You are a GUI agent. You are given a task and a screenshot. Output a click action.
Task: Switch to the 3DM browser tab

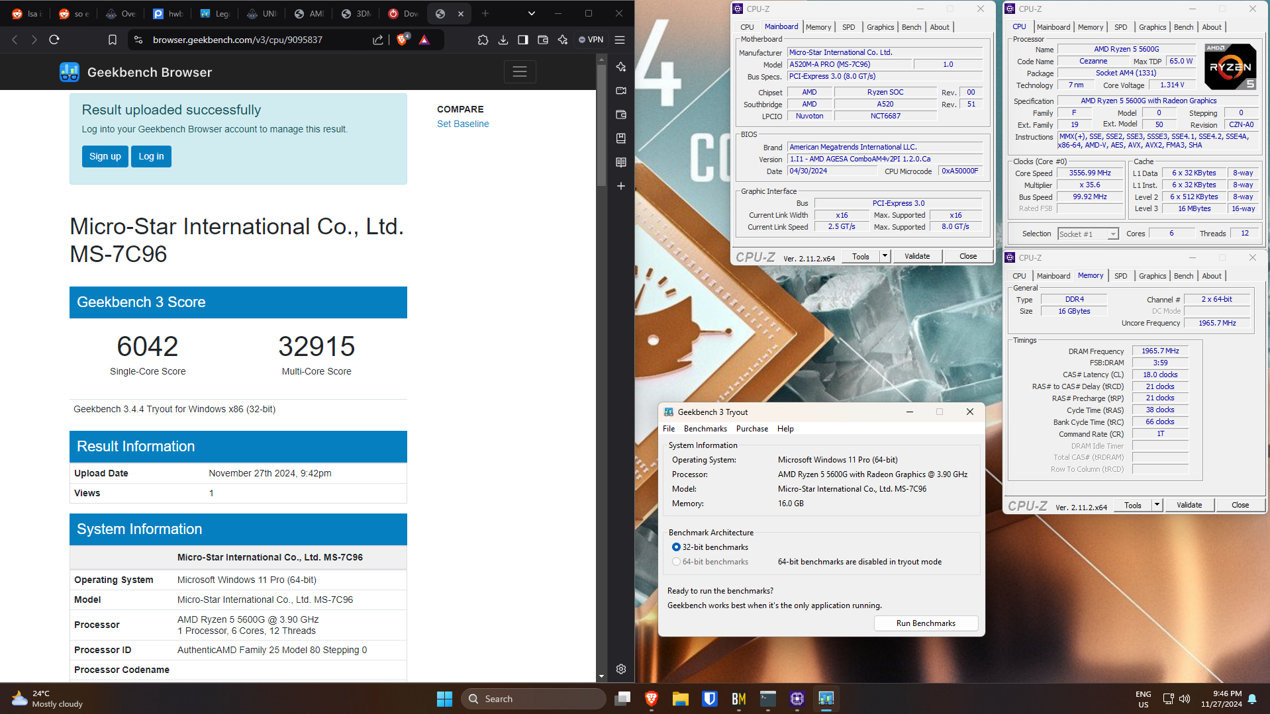click(357, 13)
